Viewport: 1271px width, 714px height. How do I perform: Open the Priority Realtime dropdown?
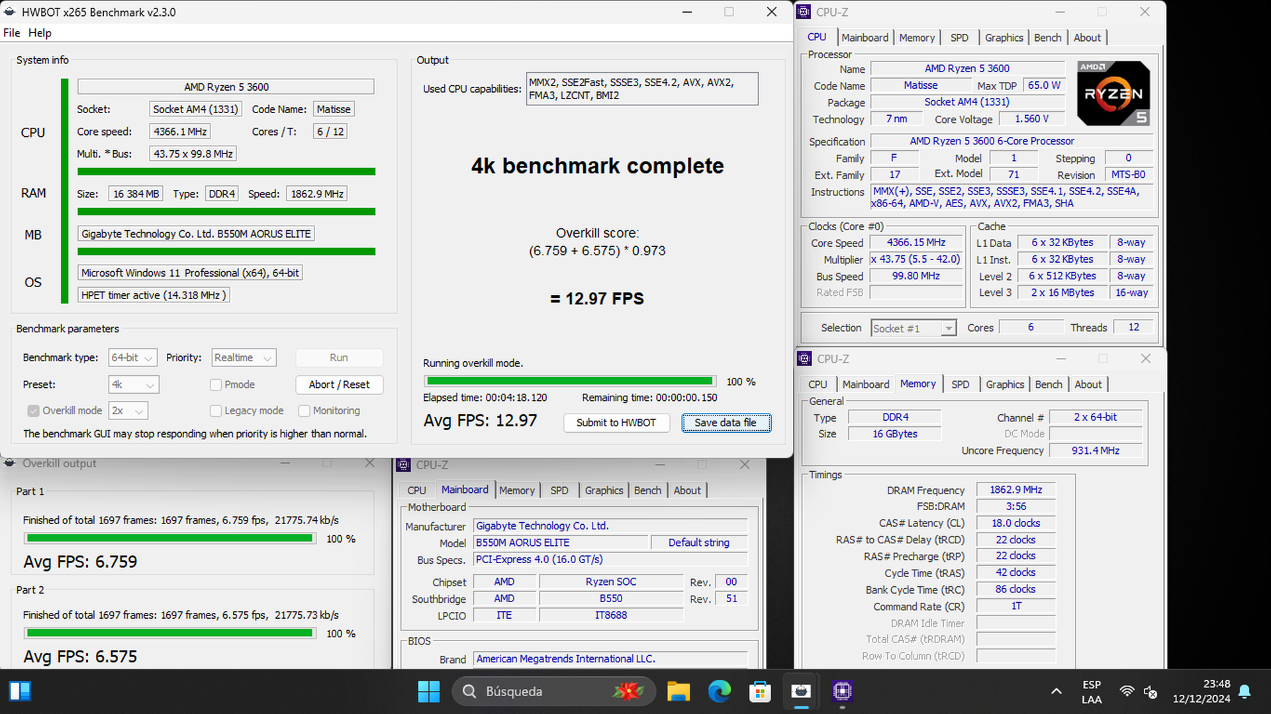tap(244, 357)
